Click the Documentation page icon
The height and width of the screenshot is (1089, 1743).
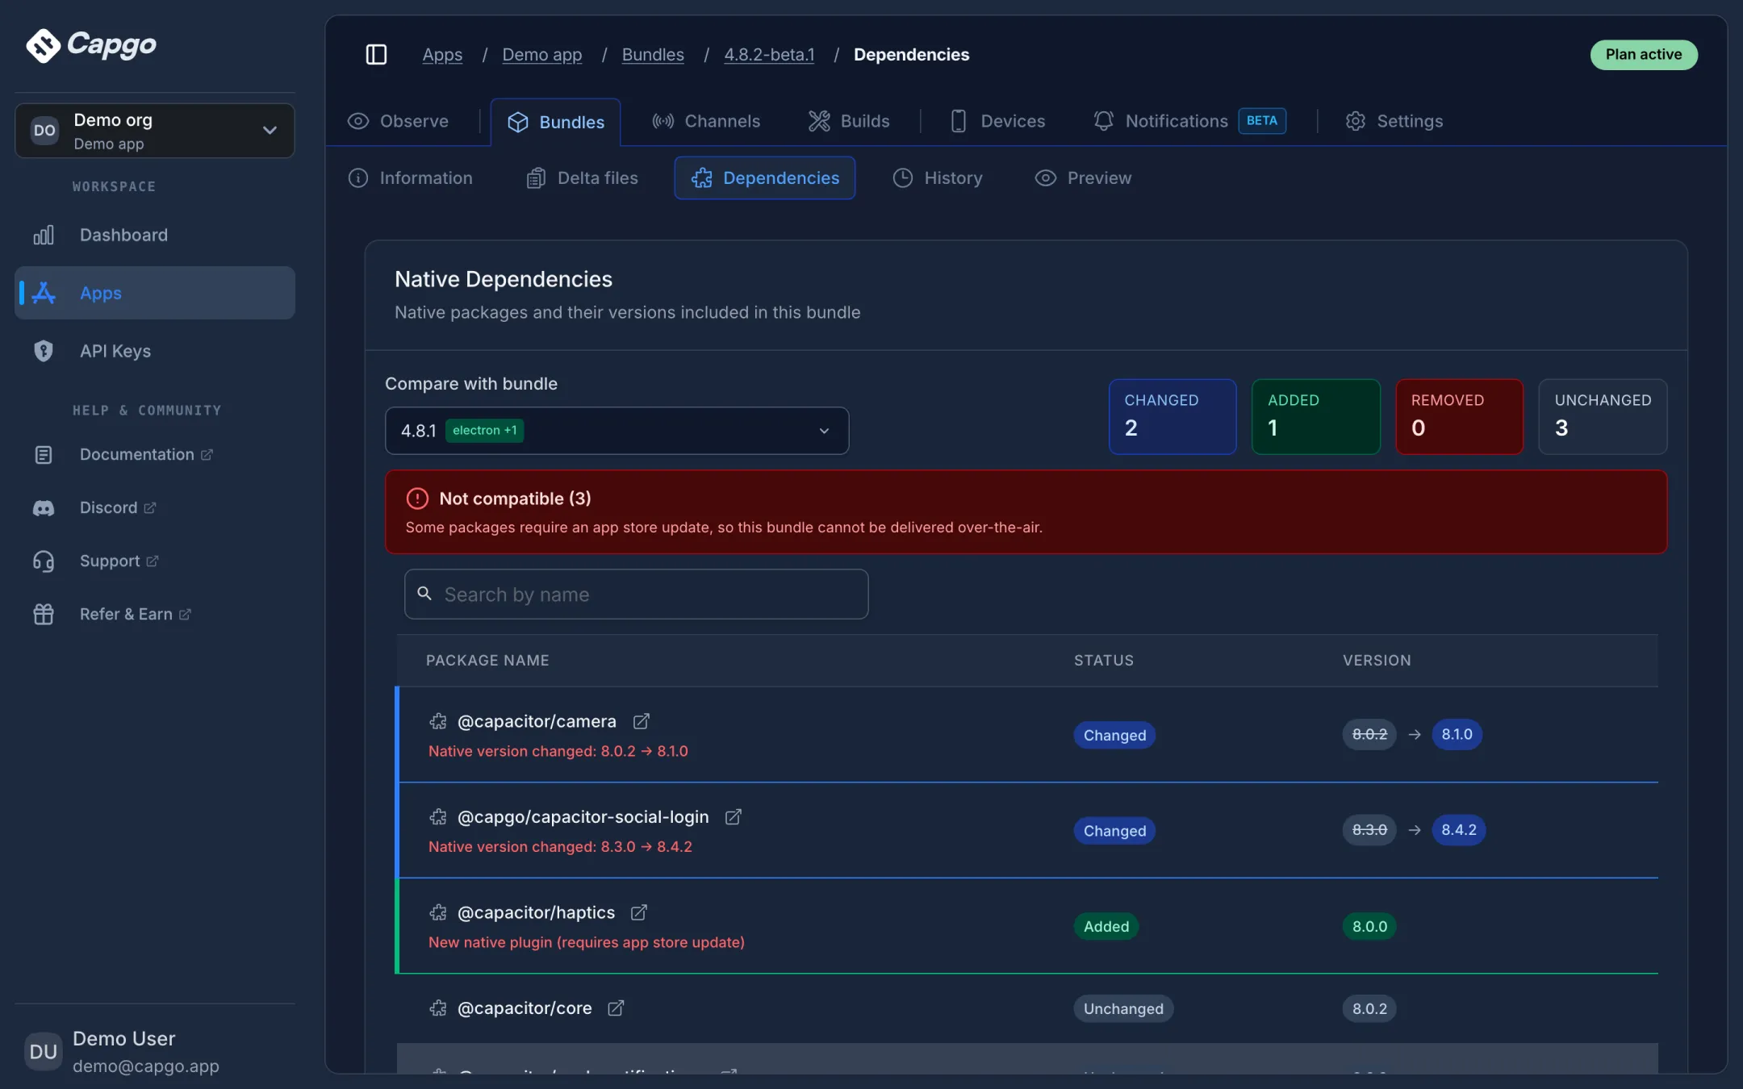[44, 454]
